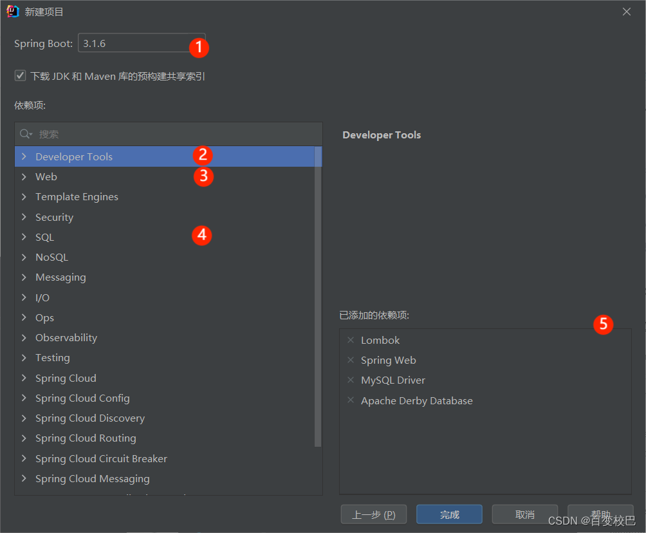Expand the Spring Cloud Circuit Breaker chevron
646x533 pixels.
coord(24,458)
